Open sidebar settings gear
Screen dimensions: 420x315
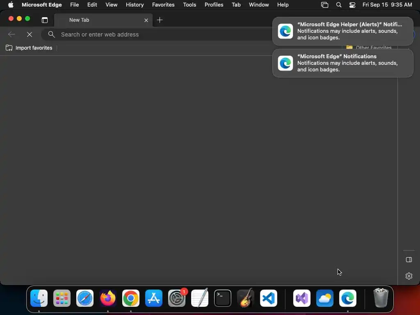click(x=409, y=276)
